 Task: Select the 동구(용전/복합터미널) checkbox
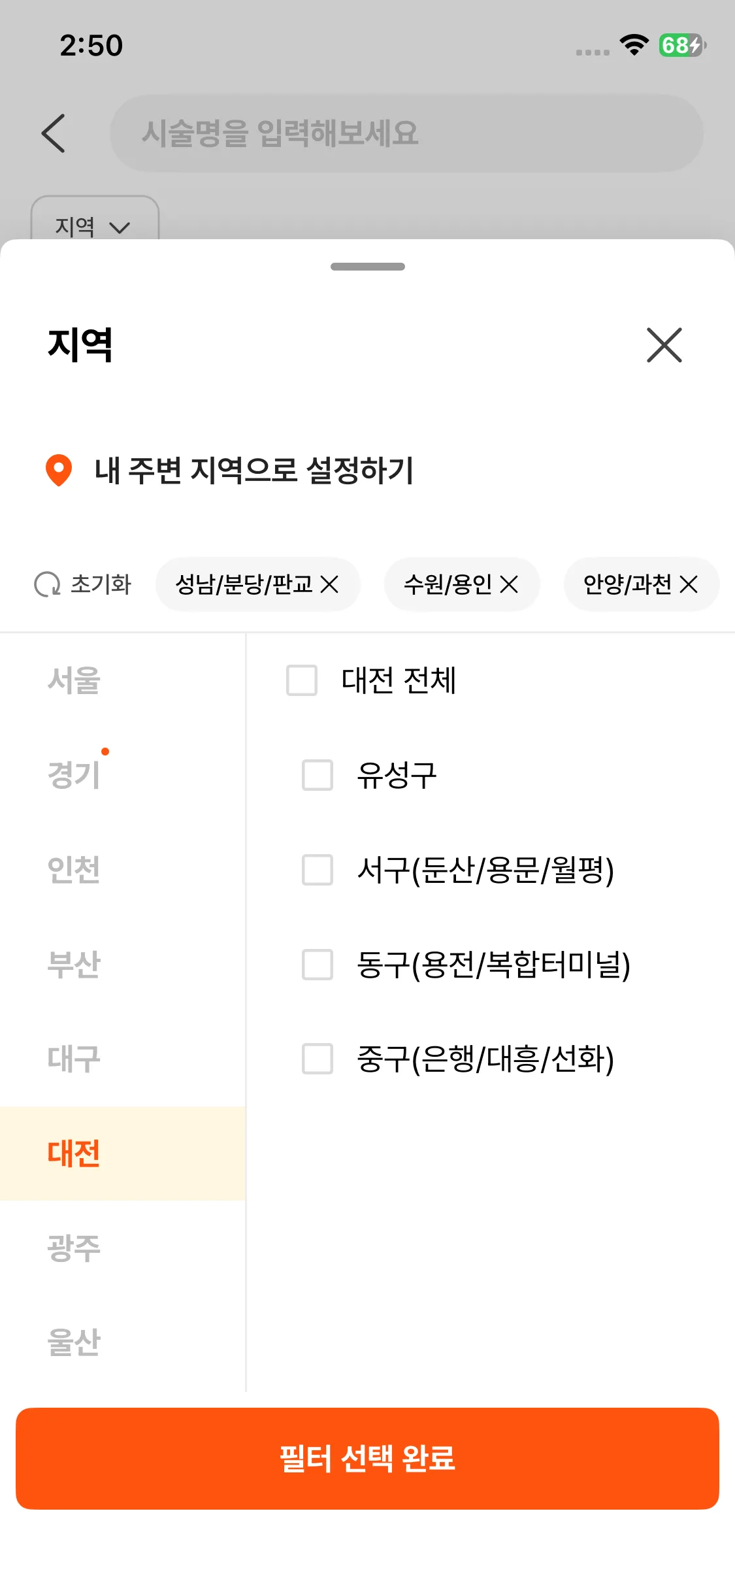point(318,965)
